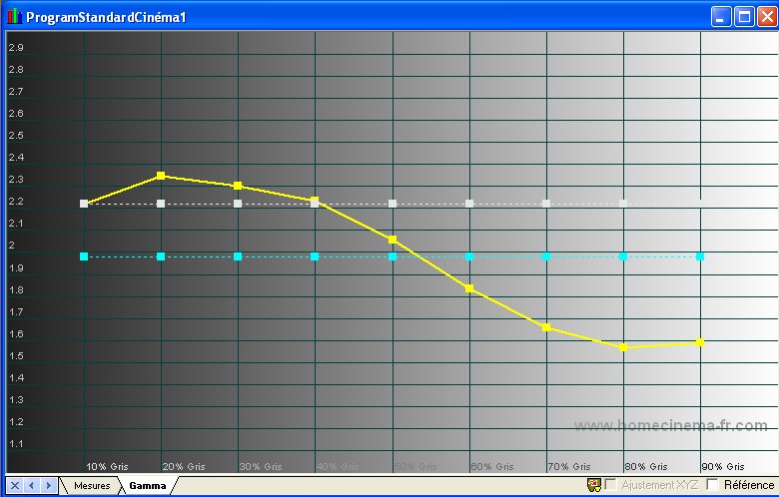Image resolution: width=779 pixels, height=497 pixels.
Task: Click the white reference marker at 60% Gris
Action: (469, 204)
